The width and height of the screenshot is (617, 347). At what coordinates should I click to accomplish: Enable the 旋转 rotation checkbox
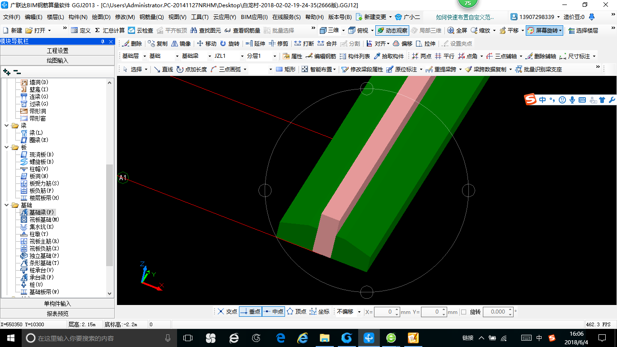click(x=463, y=312)
